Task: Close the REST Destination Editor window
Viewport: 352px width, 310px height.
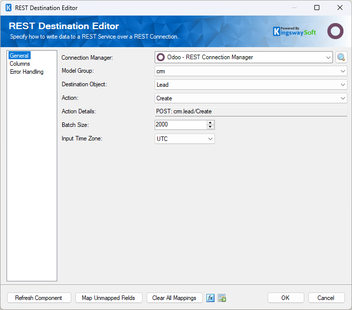Action: (340, 8)
